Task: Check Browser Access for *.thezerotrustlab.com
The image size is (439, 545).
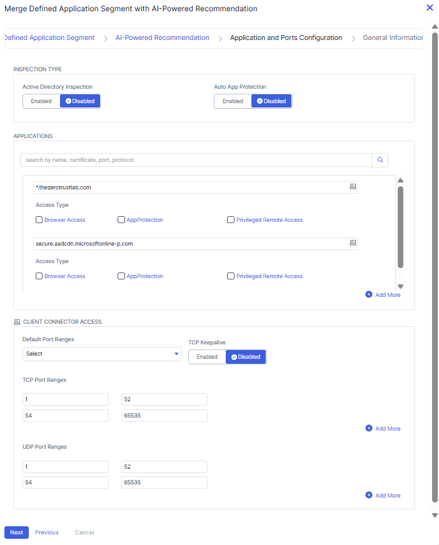Action: click(39, 219)
